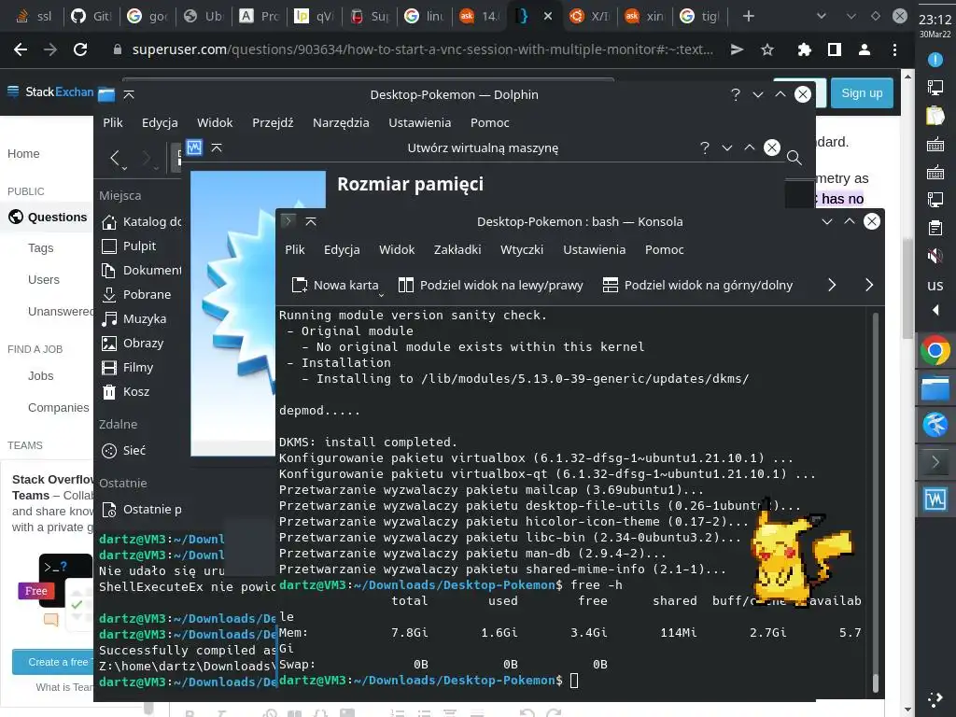
Task: Click 'Podziel widok na lewy/prawy'
Action: 491,285
